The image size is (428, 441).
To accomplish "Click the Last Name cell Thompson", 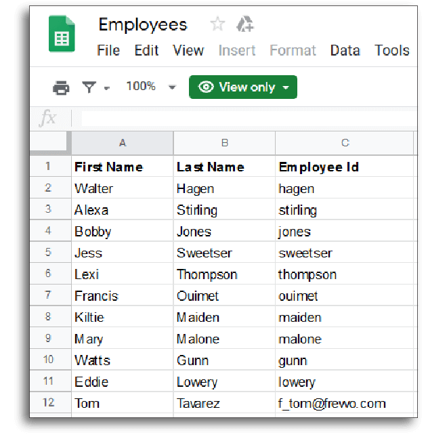I will [224, 274].
